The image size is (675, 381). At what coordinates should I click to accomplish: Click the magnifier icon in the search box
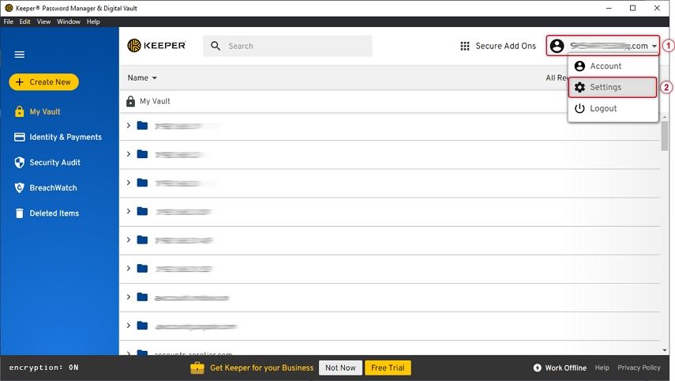point(216,46)
